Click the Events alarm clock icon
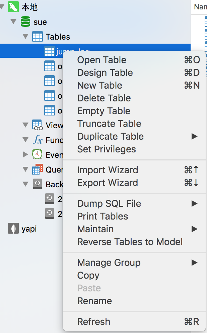Viewport: 207px width, 333px height. tap(37, 154)
